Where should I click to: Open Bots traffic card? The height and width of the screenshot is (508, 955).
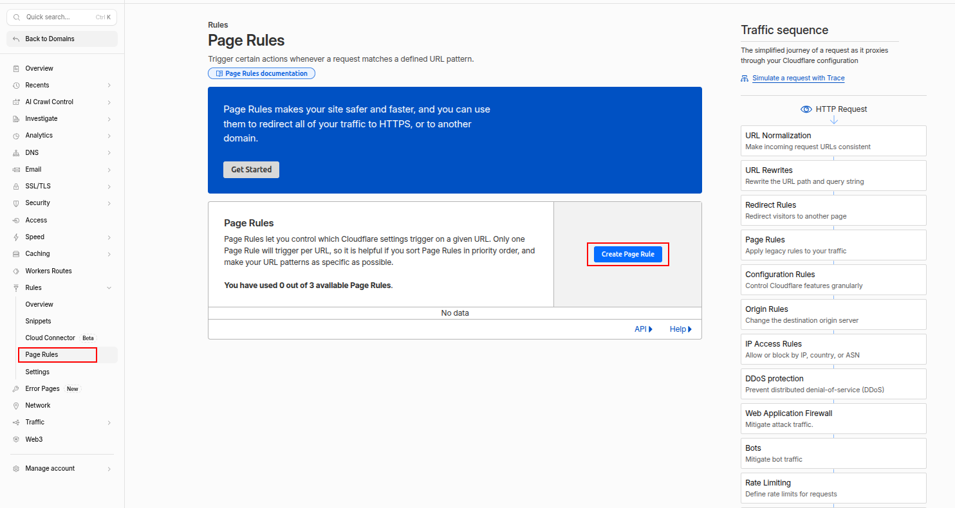[833, 453]
